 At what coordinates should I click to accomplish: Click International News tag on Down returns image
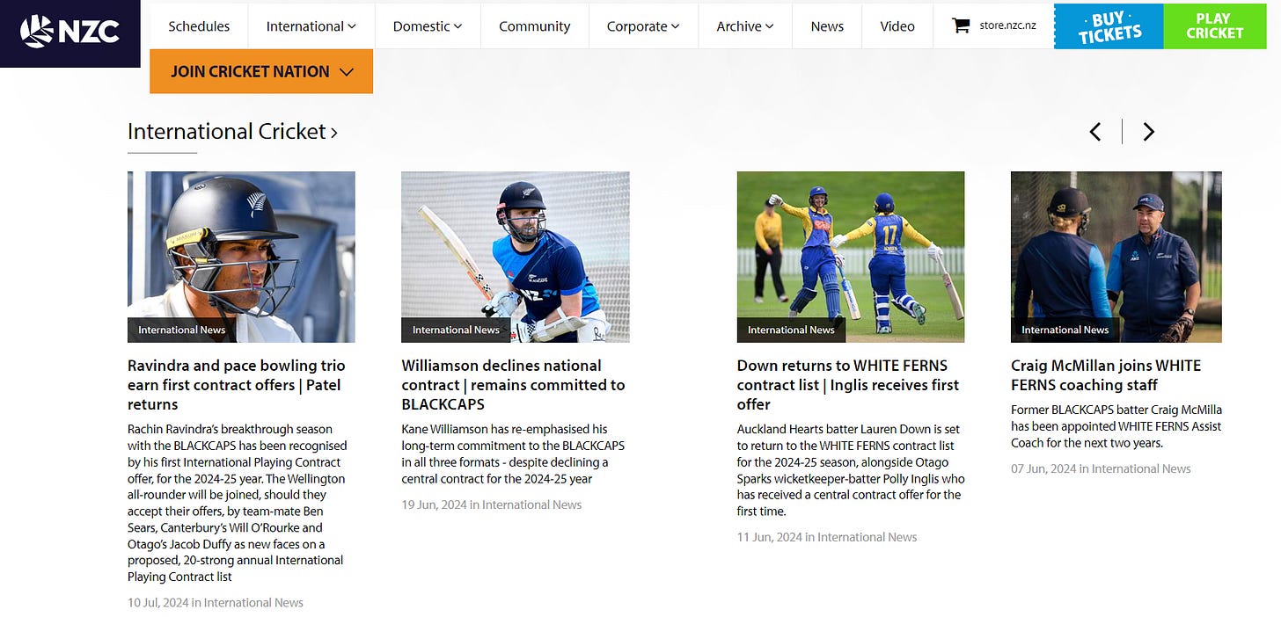click(791, 330)
